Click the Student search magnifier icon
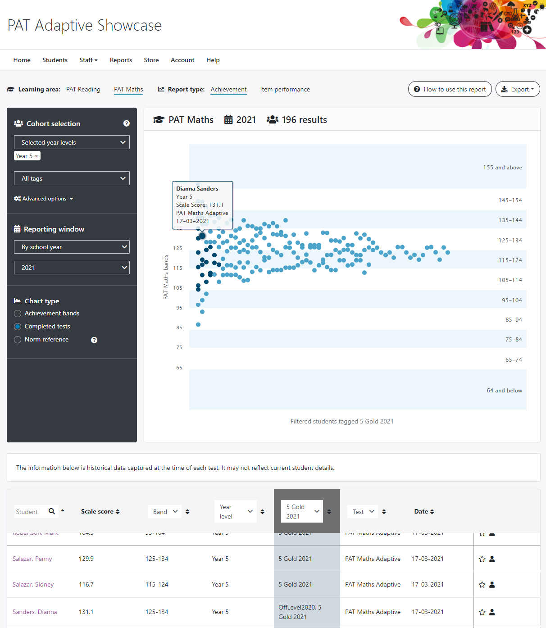The width and height of the screenshot is (546, 628). pos(52,511)
